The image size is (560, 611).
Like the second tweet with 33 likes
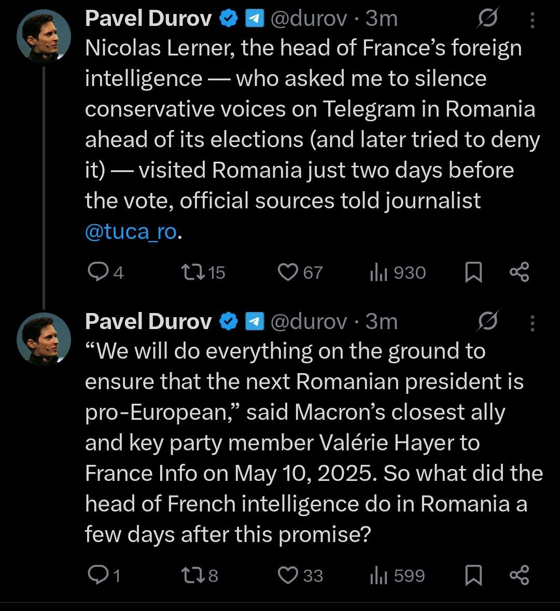click(x=288, y=575)
